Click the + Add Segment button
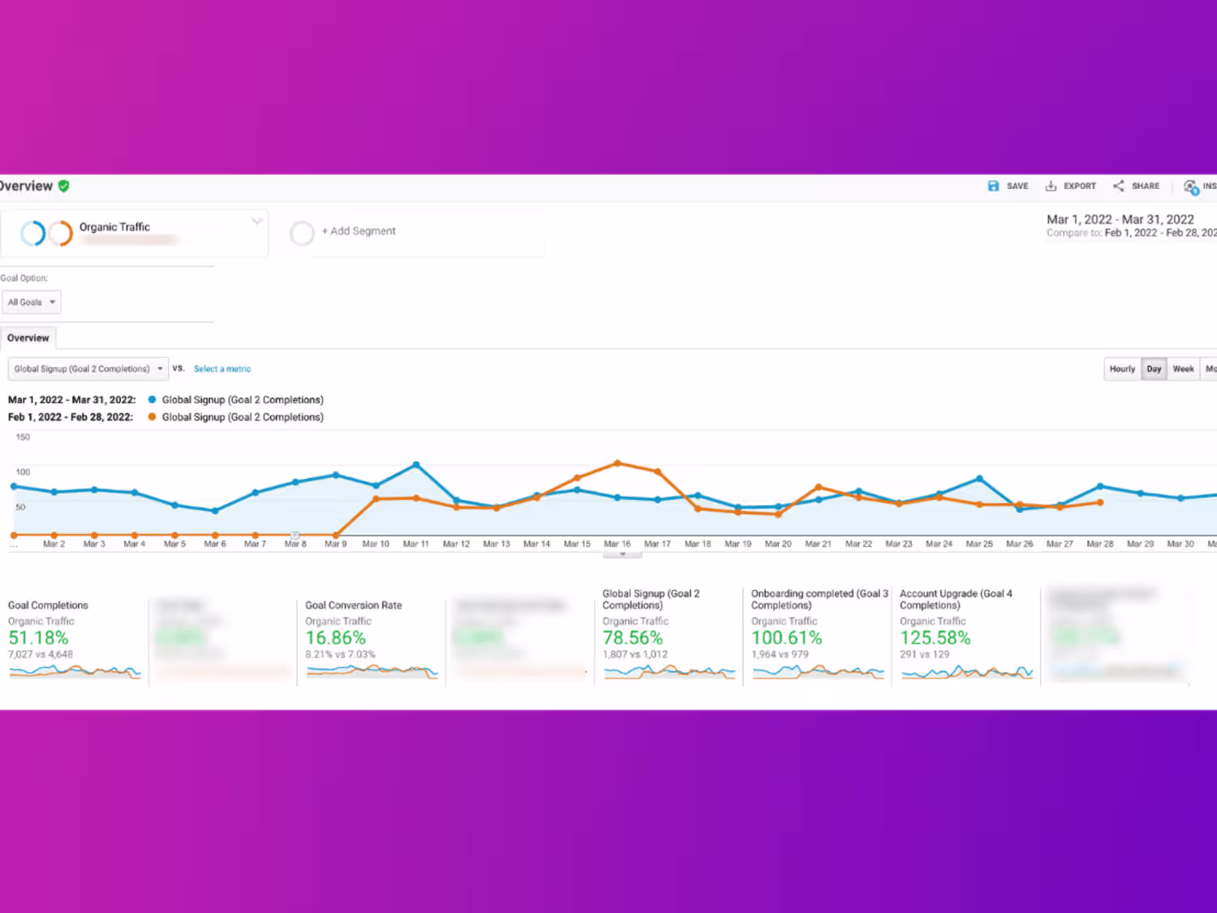1217x913 pixels. 359,231
